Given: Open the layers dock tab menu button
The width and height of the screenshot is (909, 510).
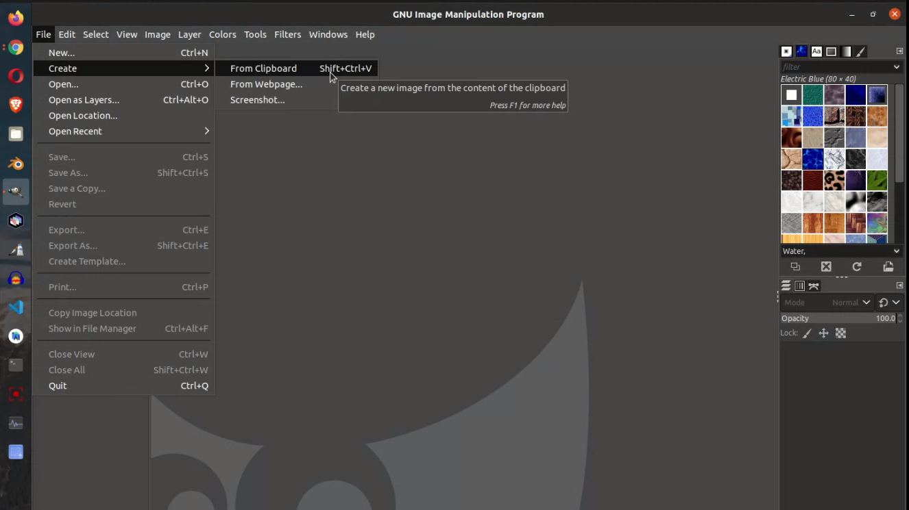Looking at the screenshot, I should (x=899, y=285).
